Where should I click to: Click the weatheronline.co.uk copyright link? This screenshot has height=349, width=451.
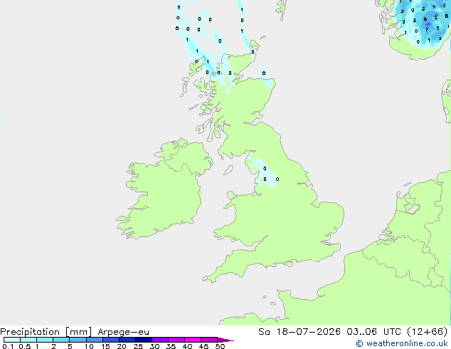pyautogui.click(x=401, y=343)
